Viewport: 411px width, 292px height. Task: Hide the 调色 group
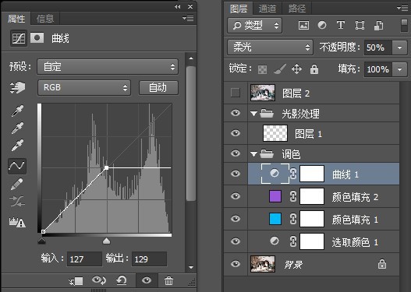236,153
